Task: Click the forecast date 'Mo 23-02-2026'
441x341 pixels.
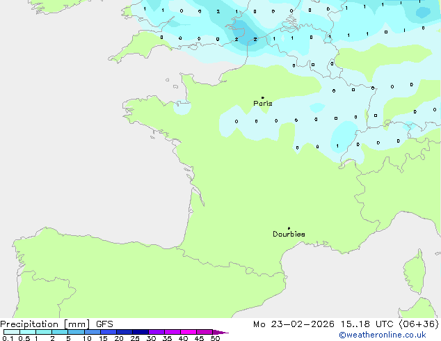Action: [294, 324]
